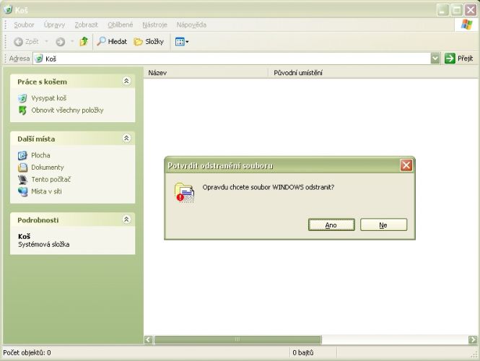Toggle the Složky folders pane
Screen dimensions: 480x361
149,41
